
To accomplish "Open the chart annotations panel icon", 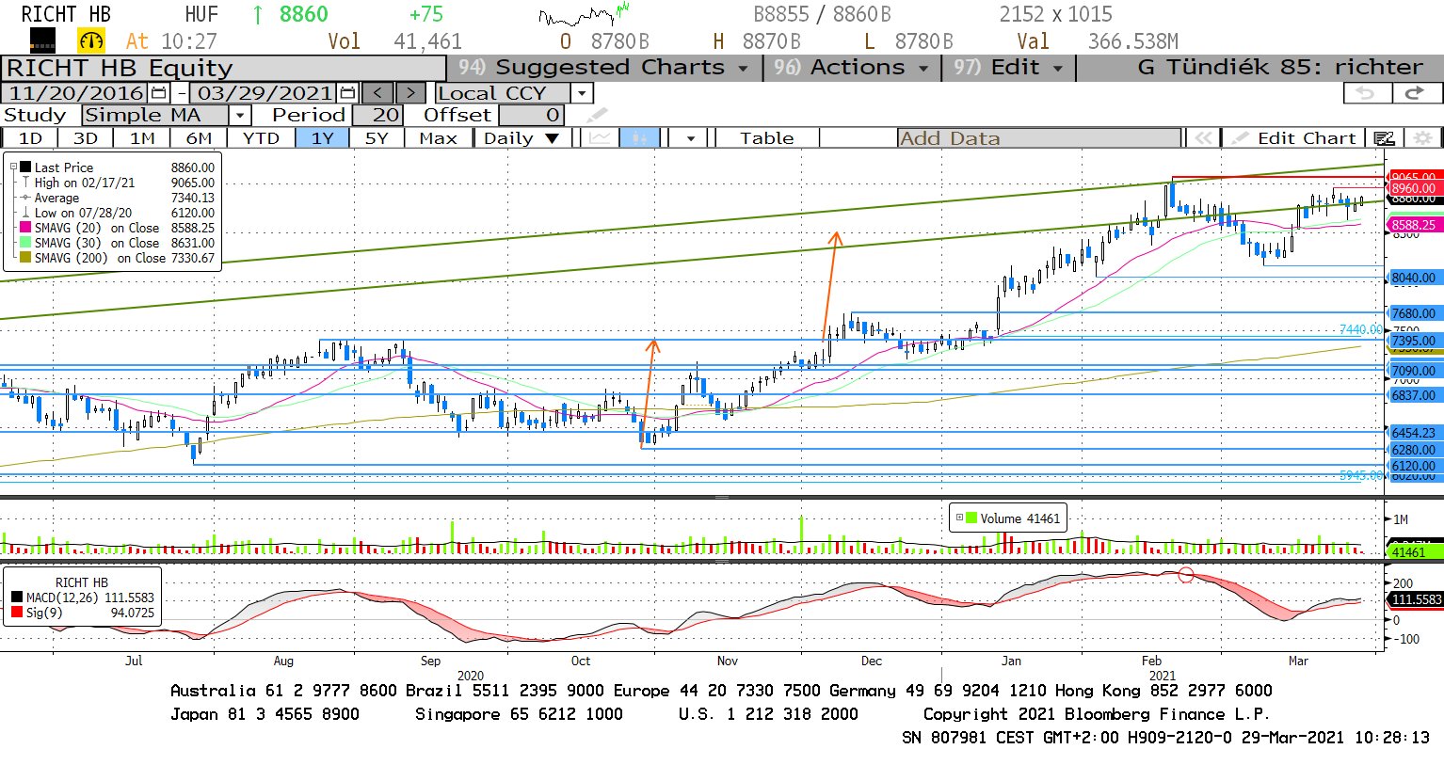I will click(x=1384, y=138).
